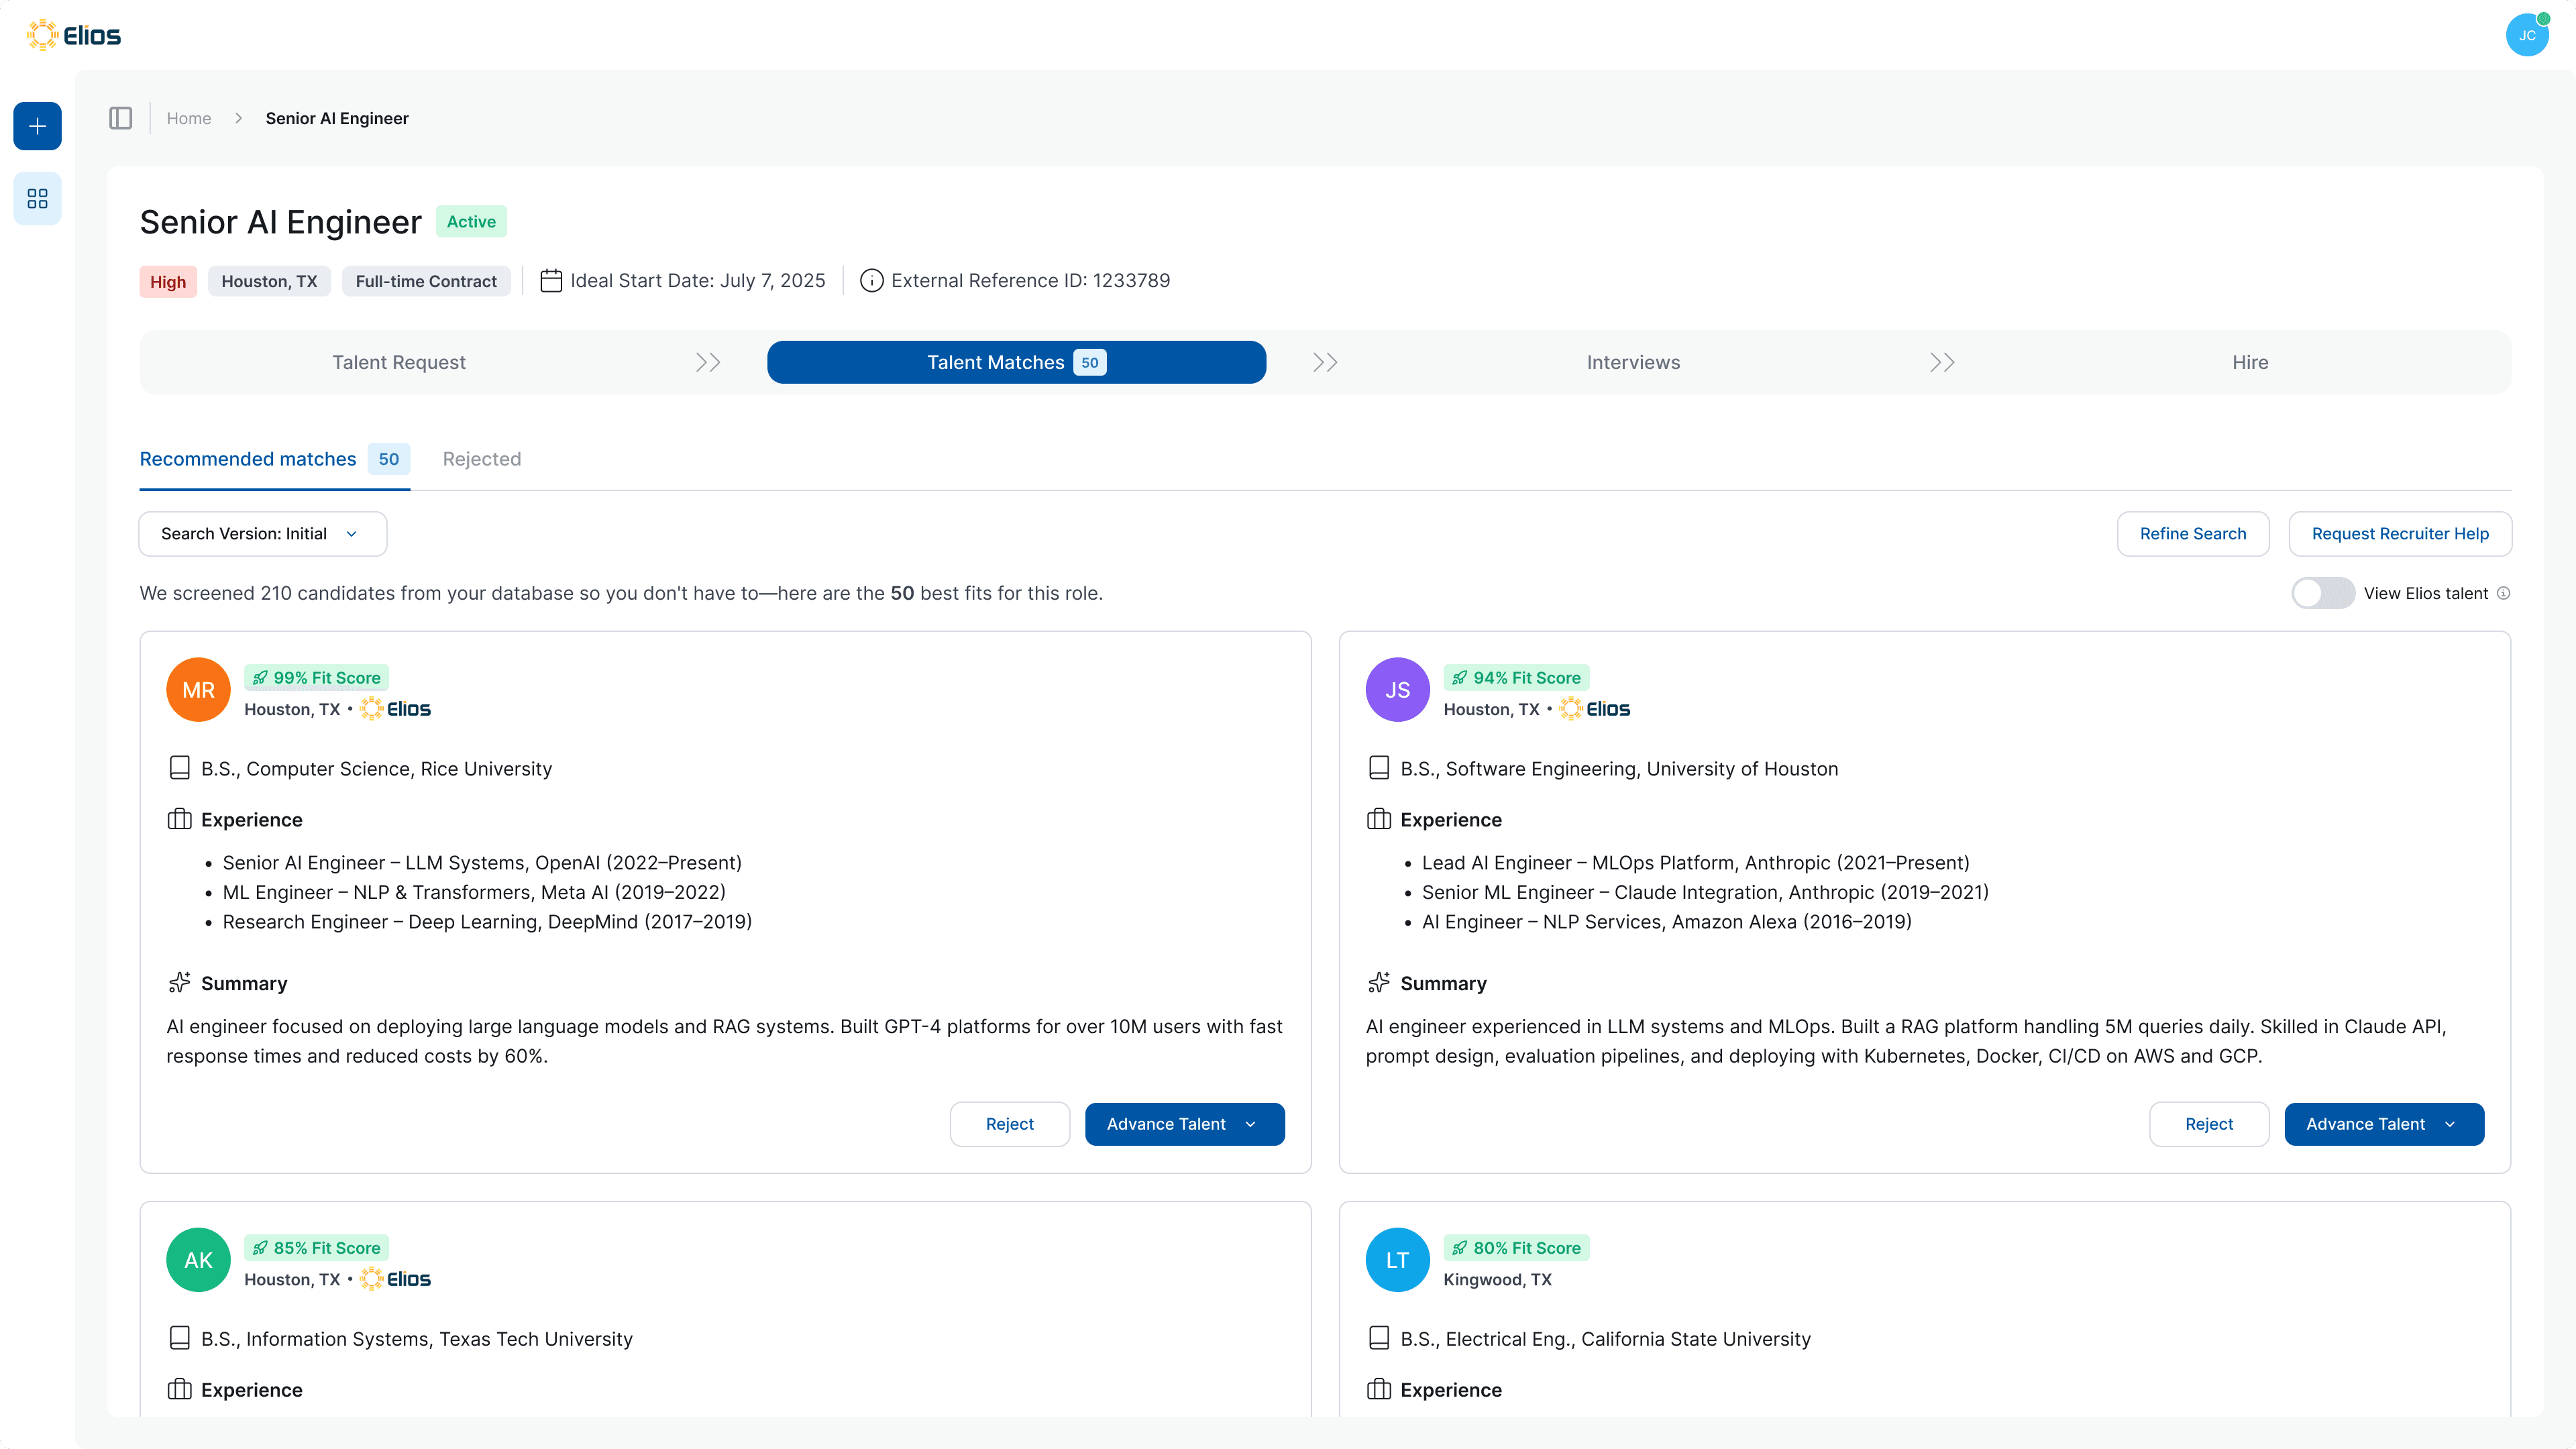
Task: Click the rocket icon on the 99% Fit Score badge
Action: (x=260, y=677)
